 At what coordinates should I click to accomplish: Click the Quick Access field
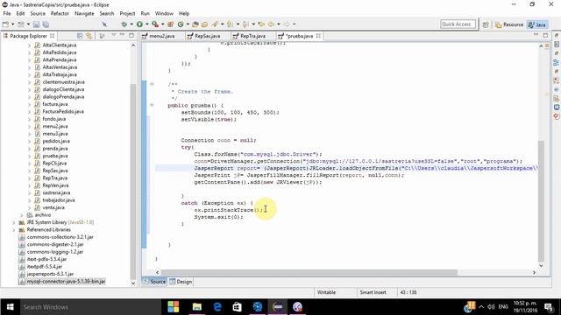458,24
